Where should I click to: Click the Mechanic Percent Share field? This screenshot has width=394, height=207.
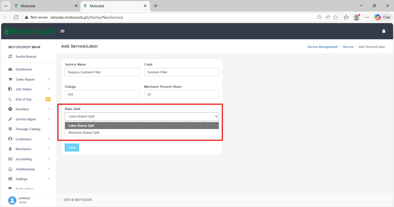[181, 94]
